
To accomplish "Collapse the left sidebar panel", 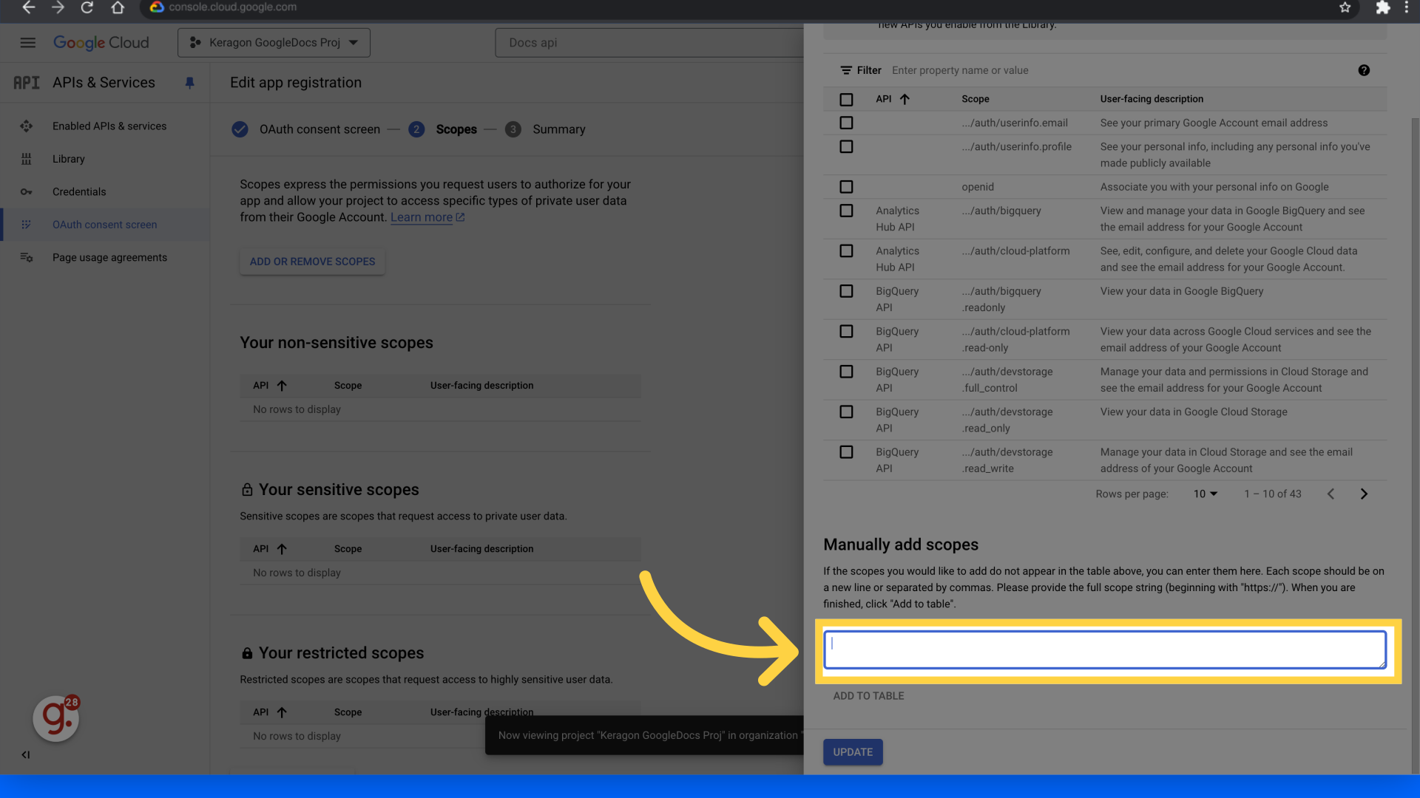I will pyautogui.click(x=26, y=754).
